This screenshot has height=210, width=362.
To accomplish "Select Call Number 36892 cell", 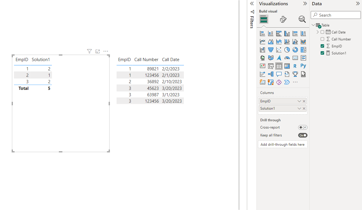I will (153, 82).
